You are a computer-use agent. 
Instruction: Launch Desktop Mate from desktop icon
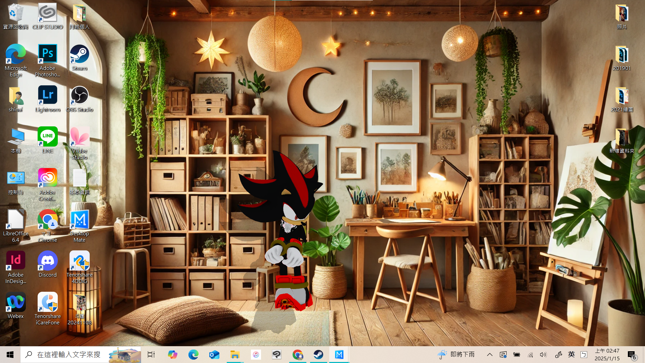pyautogui.click(x=80, y=226)
